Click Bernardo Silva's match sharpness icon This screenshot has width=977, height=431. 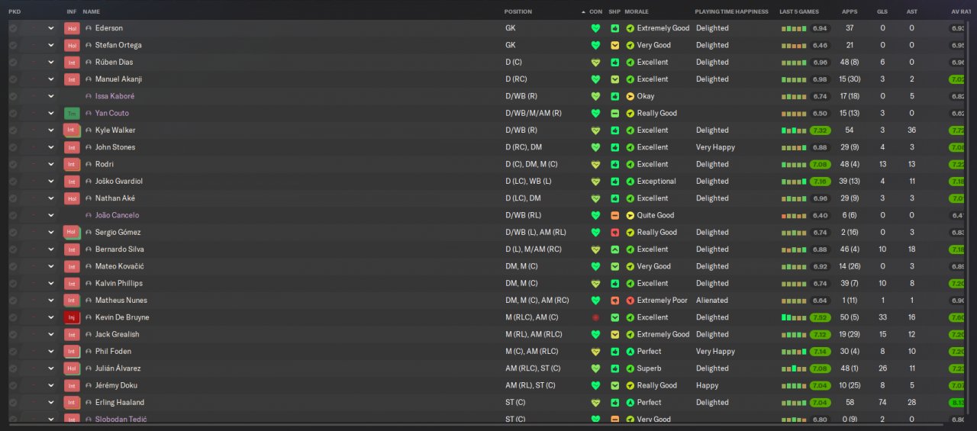[x=615, y=249]
